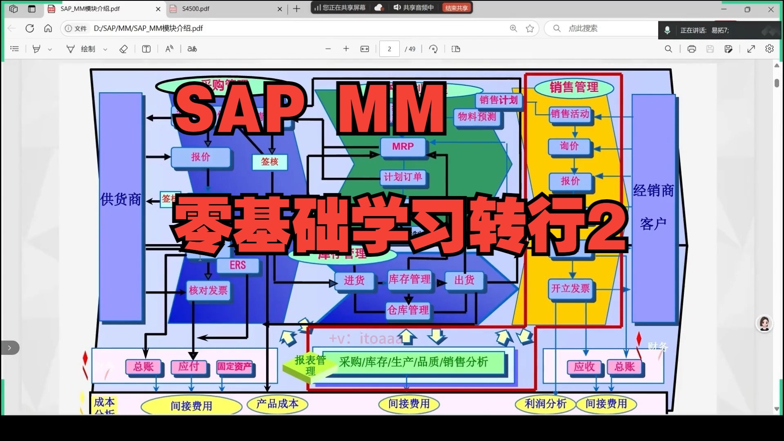Select the highlight tool
The width and height of the screenshot is (784, 441).
[36, 49]
